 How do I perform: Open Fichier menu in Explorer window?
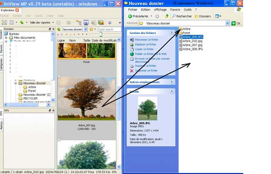(x=132, y=10)
